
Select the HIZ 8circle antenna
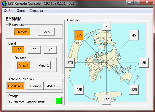tap(16, 86)
